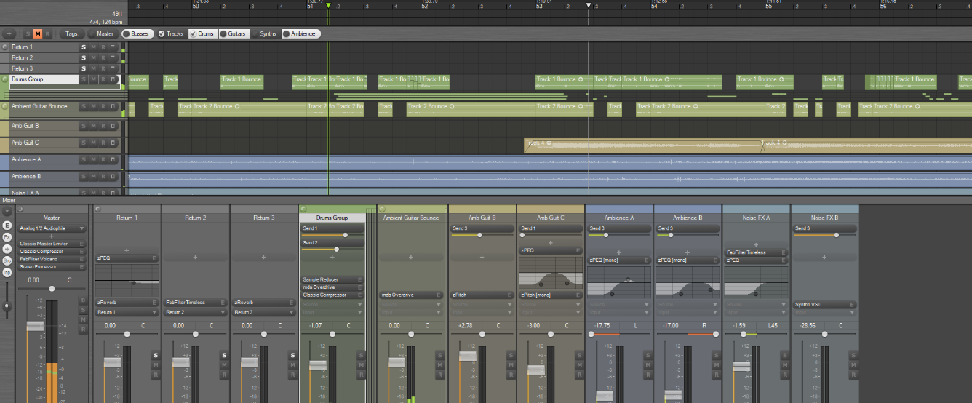
Task: Click the Inp side button in mixer
Action: [7, 272]
